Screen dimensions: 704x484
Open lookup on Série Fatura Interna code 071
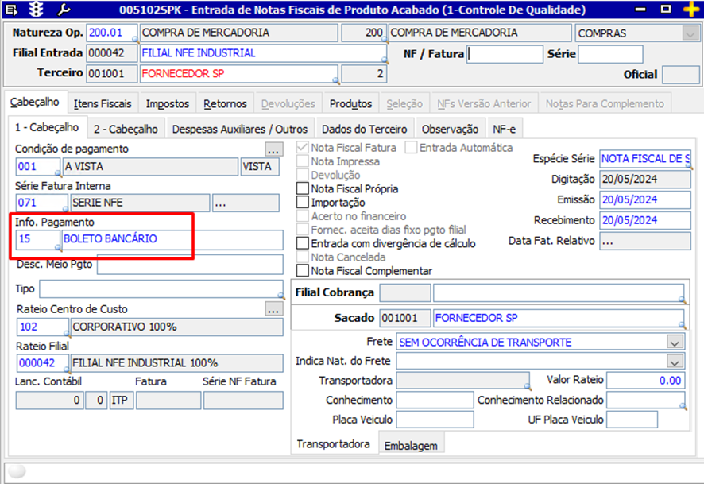pos(65,209)
